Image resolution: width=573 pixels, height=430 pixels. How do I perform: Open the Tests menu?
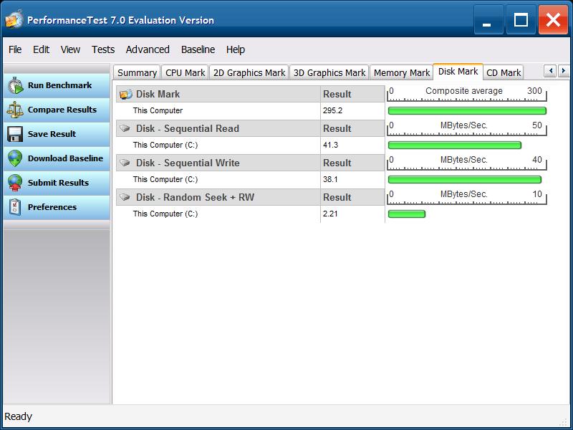click(x=103, y=49)
